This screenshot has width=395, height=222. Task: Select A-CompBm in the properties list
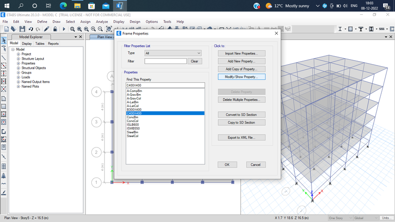click(165, 91)
